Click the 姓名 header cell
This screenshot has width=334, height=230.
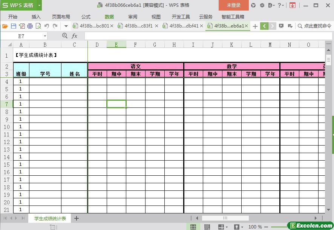(x=74, y=70)
